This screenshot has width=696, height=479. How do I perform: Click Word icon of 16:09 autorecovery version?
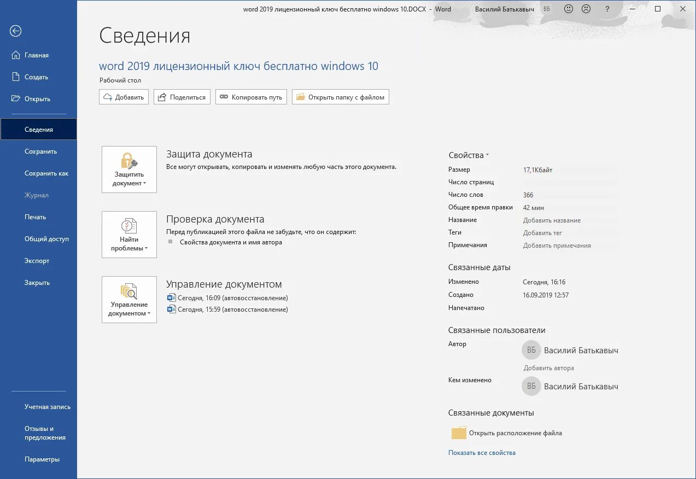click(172, 298)
